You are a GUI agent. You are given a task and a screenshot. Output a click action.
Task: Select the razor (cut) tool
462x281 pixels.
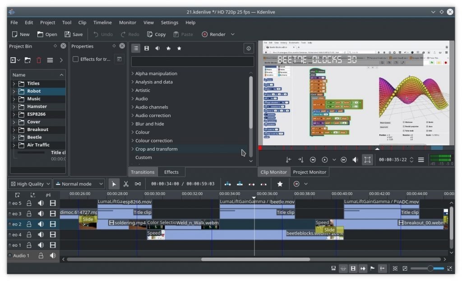[126, 184]
